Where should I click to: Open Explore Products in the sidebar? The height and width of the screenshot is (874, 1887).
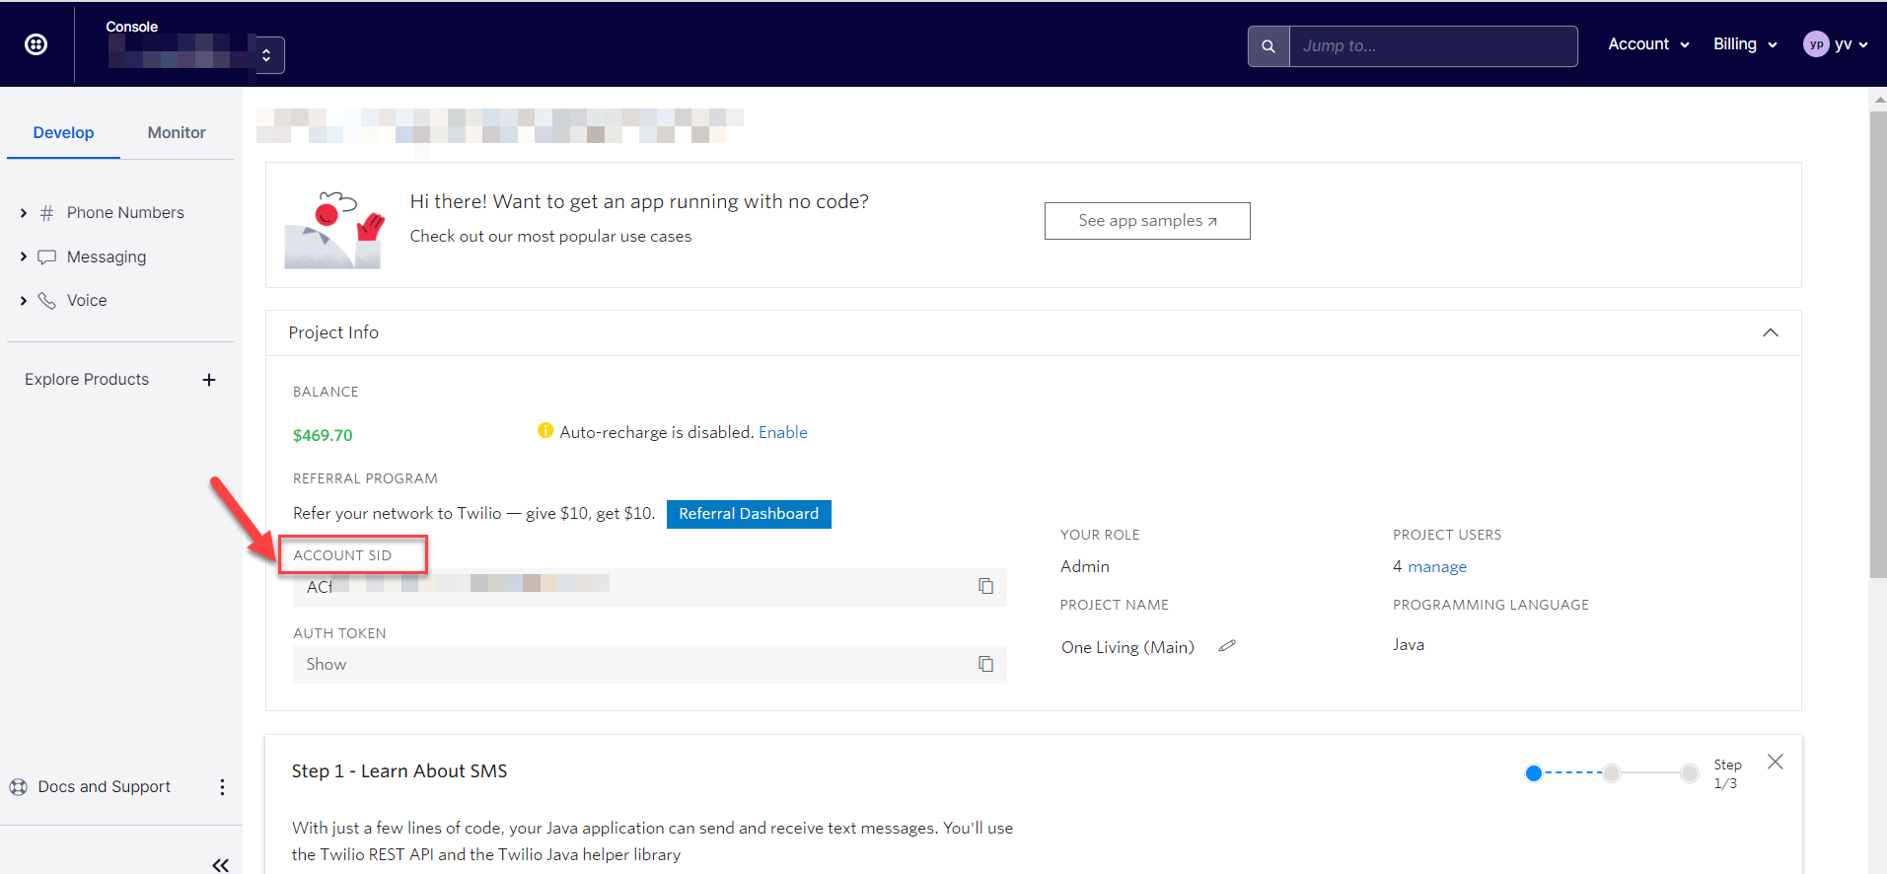[x=87, y=380]
